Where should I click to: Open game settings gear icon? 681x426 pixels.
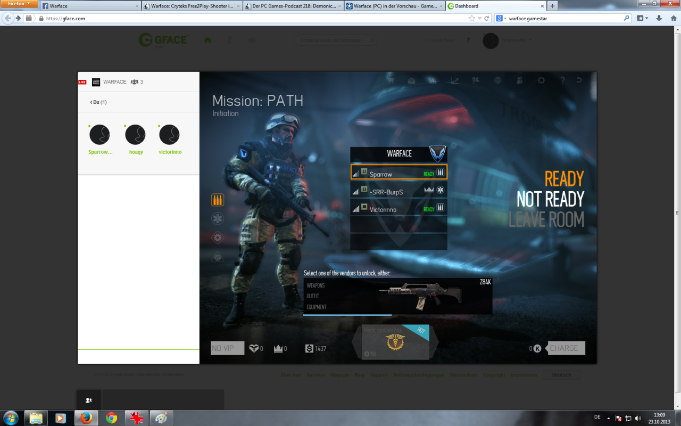coord(541,81)
